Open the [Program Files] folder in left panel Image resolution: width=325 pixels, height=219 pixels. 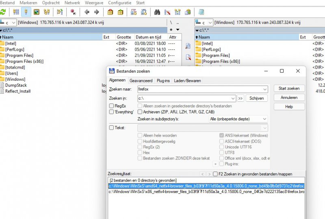point(19,56)
